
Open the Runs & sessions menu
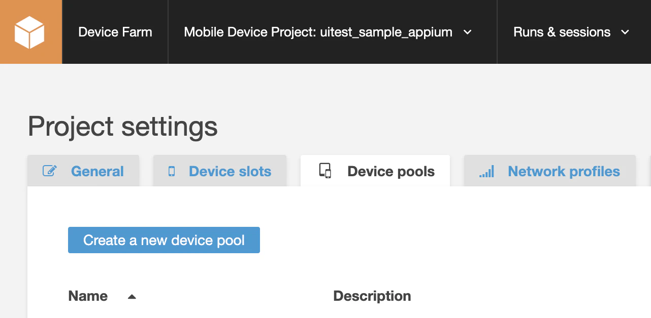click(x=562, y=32)
